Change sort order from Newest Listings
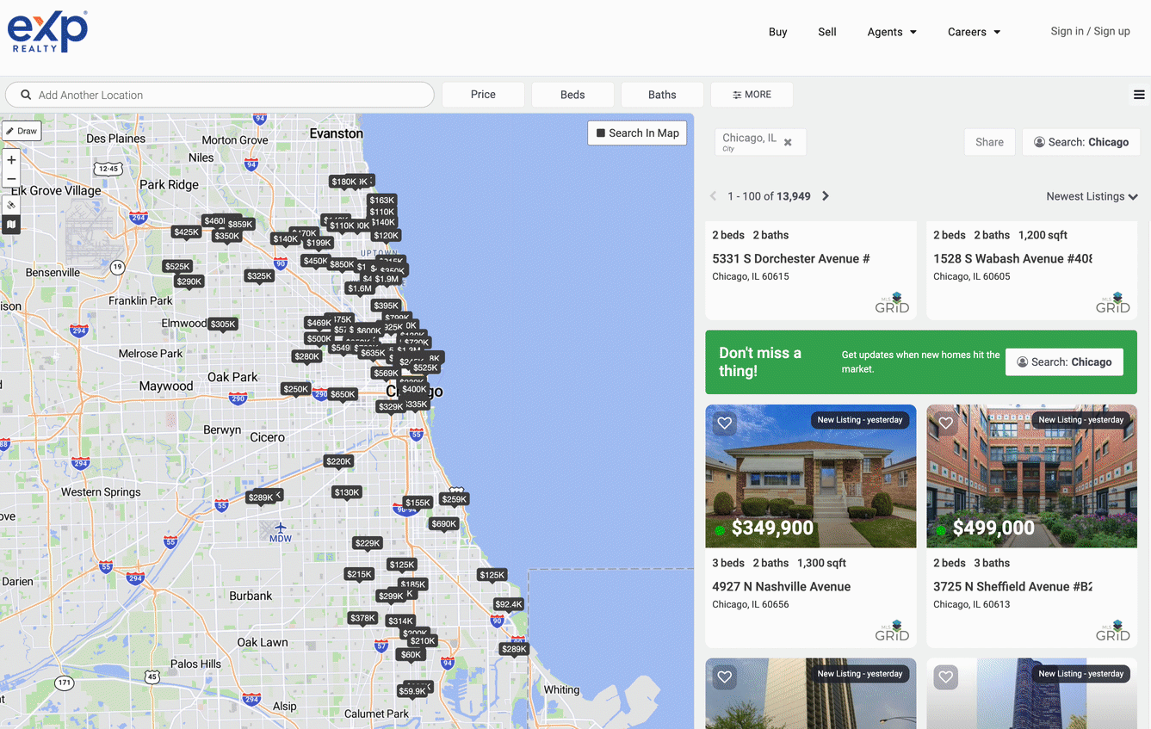The width and height of the screenshot is (1151, 729). tap(1092, 196)
